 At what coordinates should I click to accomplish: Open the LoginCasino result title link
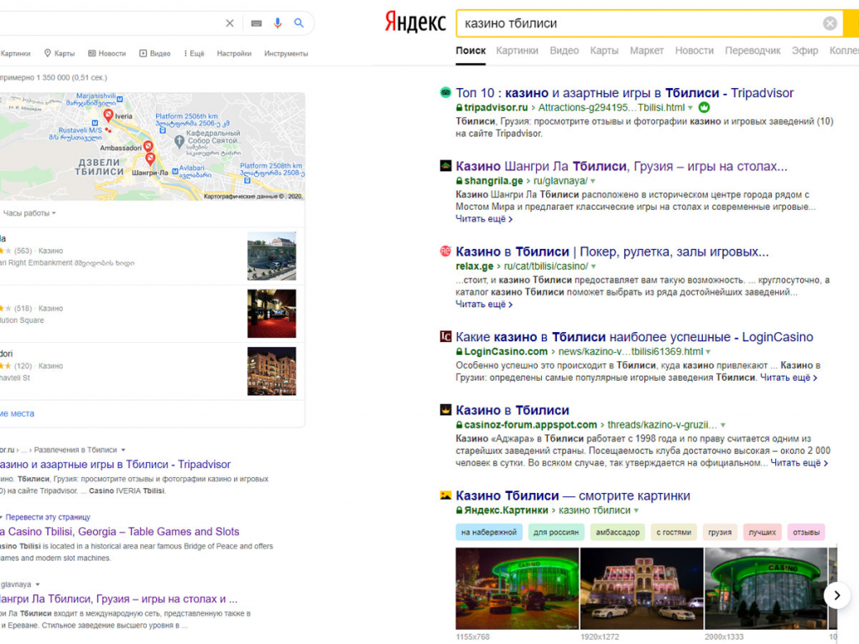pyautogui.click(x=634, y=337)
